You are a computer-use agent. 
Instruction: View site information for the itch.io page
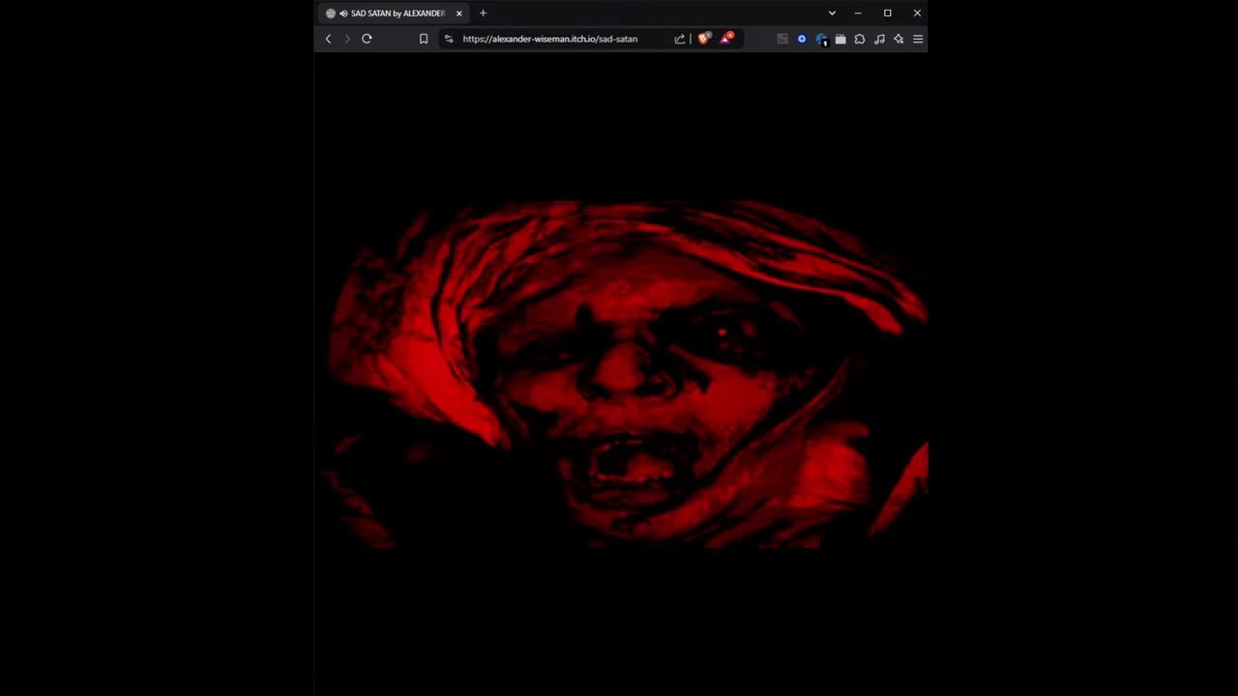[449, 39]
